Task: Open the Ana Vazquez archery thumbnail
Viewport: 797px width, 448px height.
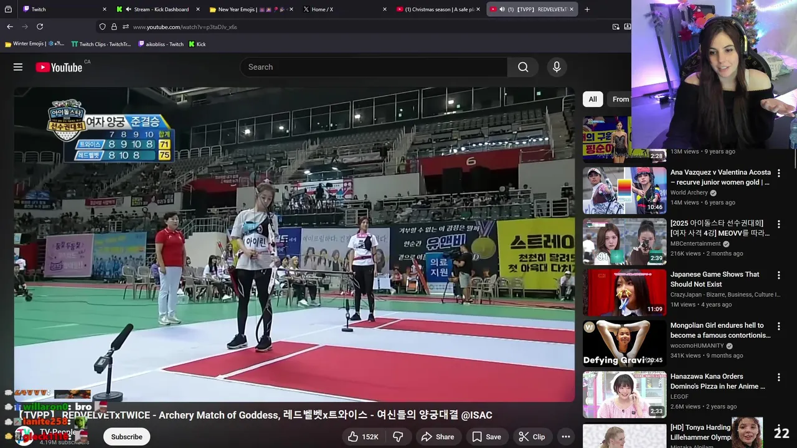Action: (625, 190)
